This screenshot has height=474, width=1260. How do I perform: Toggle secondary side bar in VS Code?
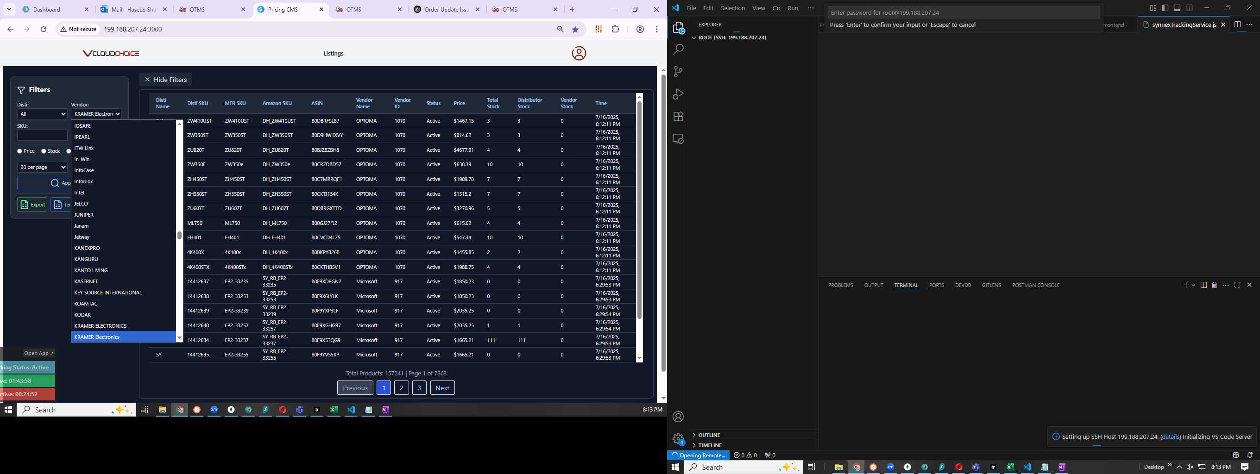[1189, 8]
